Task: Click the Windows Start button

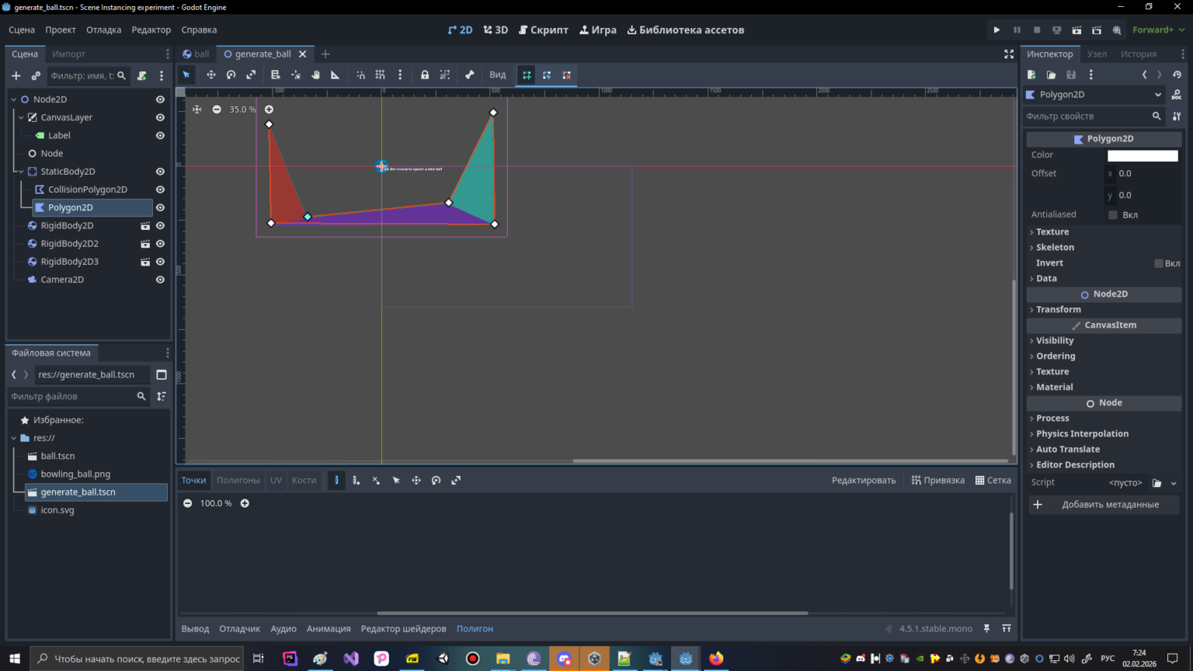Action: (x=15, y=659)
